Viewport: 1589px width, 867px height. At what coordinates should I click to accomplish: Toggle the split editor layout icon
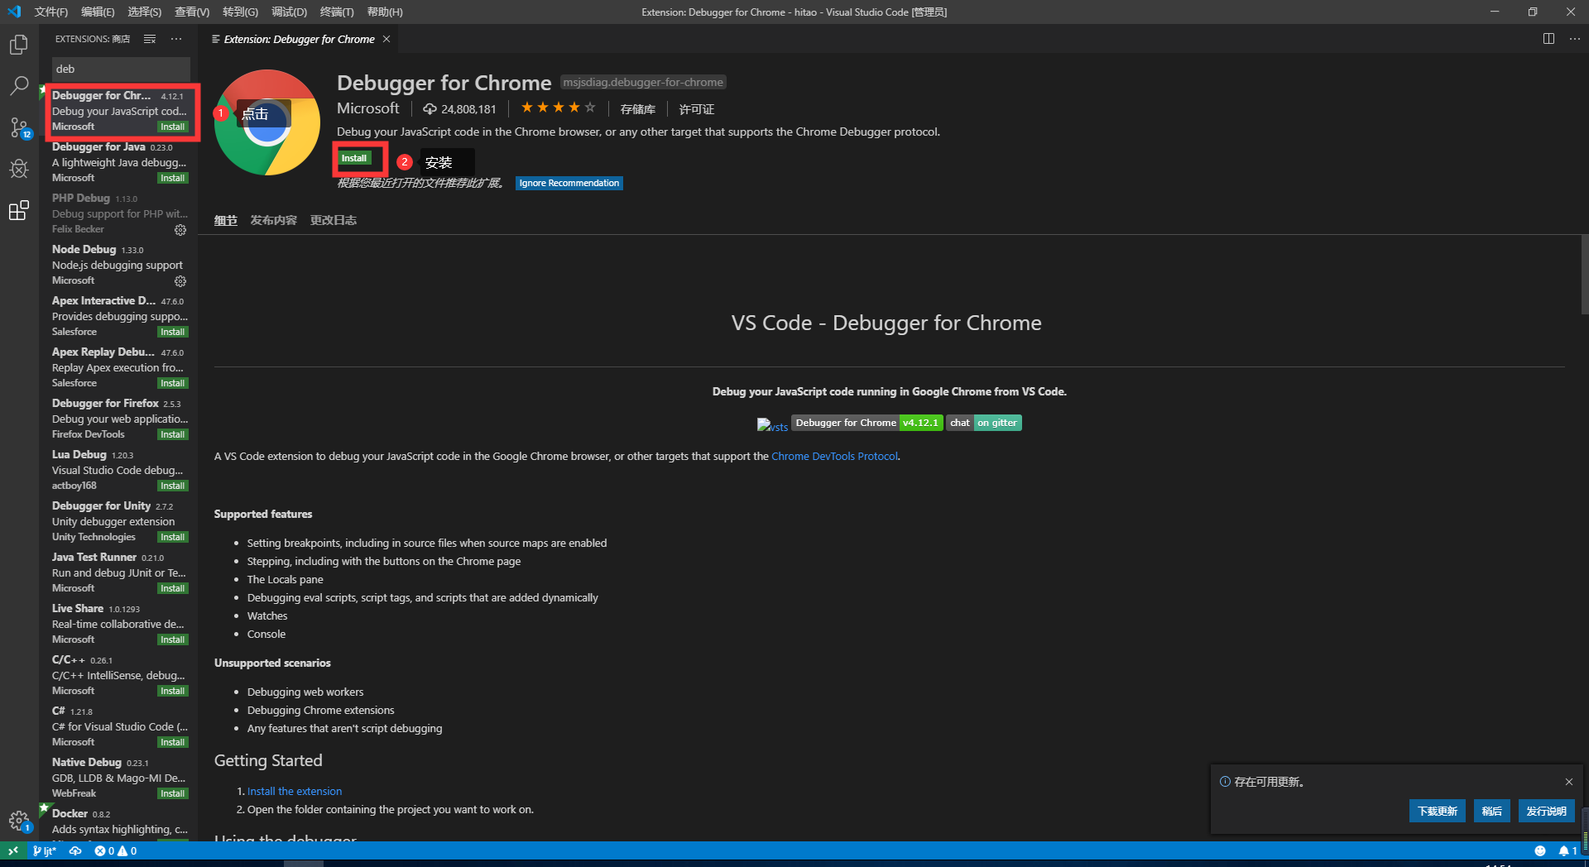[x=1548, y=38]
